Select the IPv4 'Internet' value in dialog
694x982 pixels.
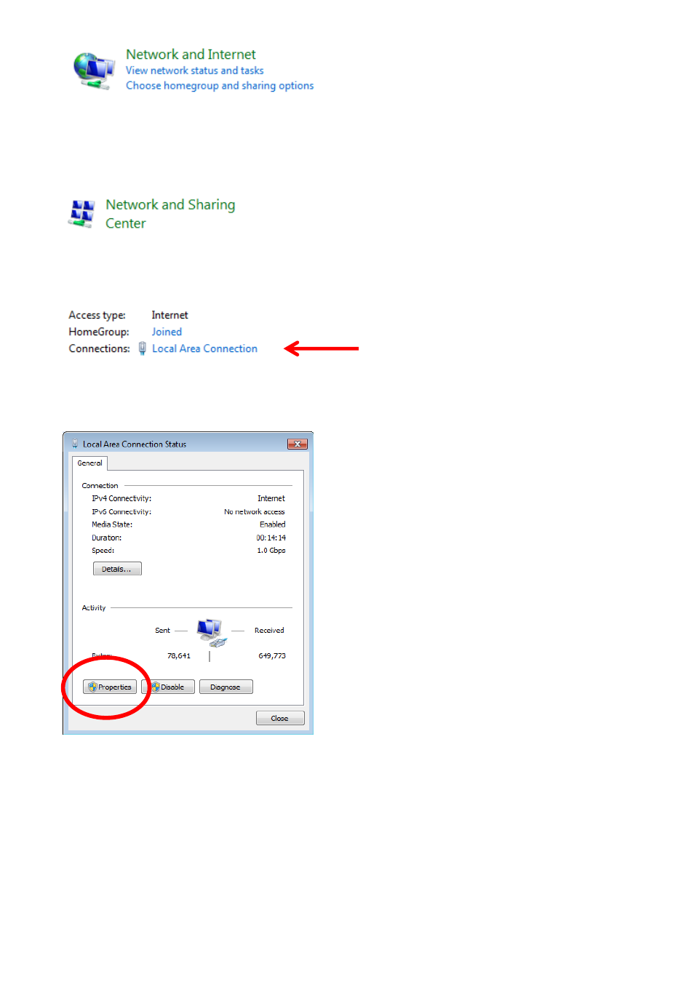coord(271,498)
